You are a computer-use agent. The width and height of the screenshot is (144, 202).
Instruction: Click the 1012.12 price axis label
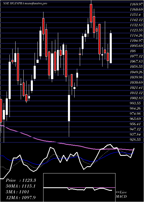pos(136,93)
